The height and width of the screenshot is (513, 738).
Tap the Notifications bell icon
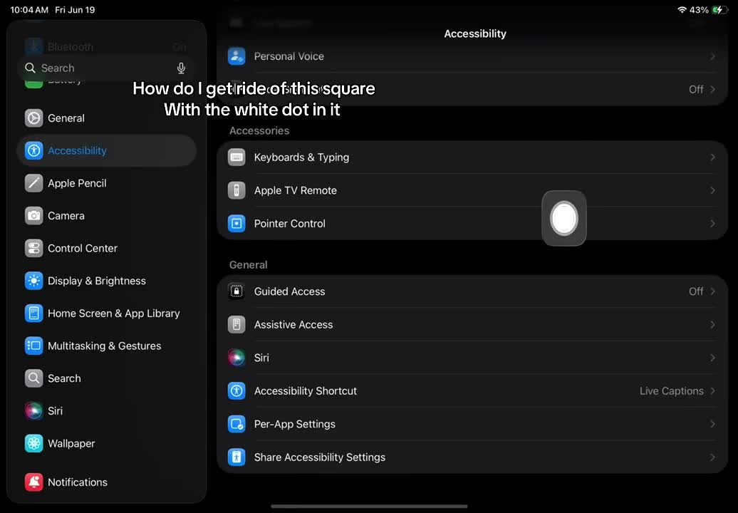click(34, 482)
